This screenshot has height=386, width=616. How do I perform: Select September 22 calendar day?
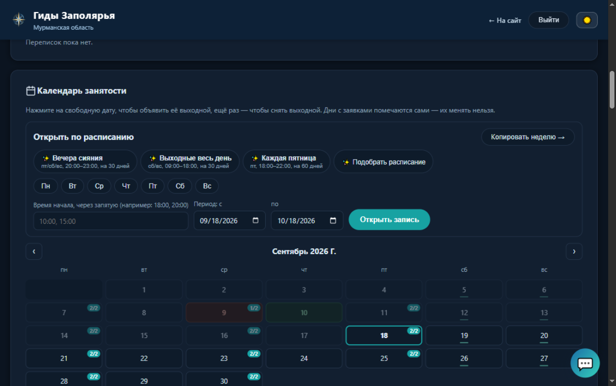pyautogui.click(x=144, y=358)
